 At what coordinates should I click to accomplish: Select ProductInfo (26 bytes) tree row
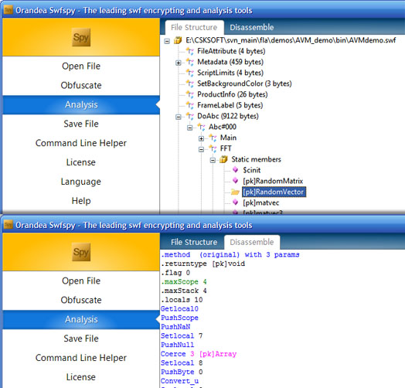233,94
